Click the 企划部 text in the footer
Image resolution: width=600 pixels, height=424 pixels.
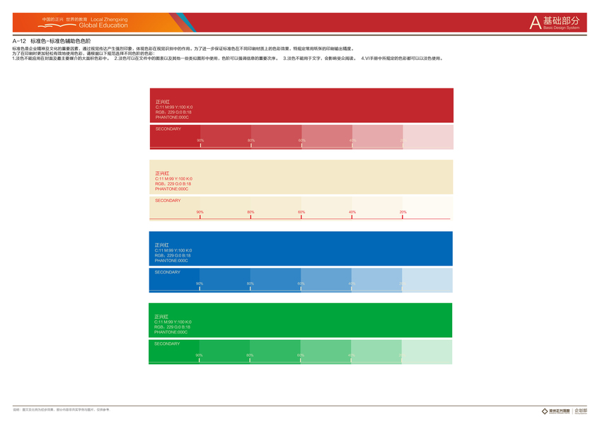pos(581,411)
